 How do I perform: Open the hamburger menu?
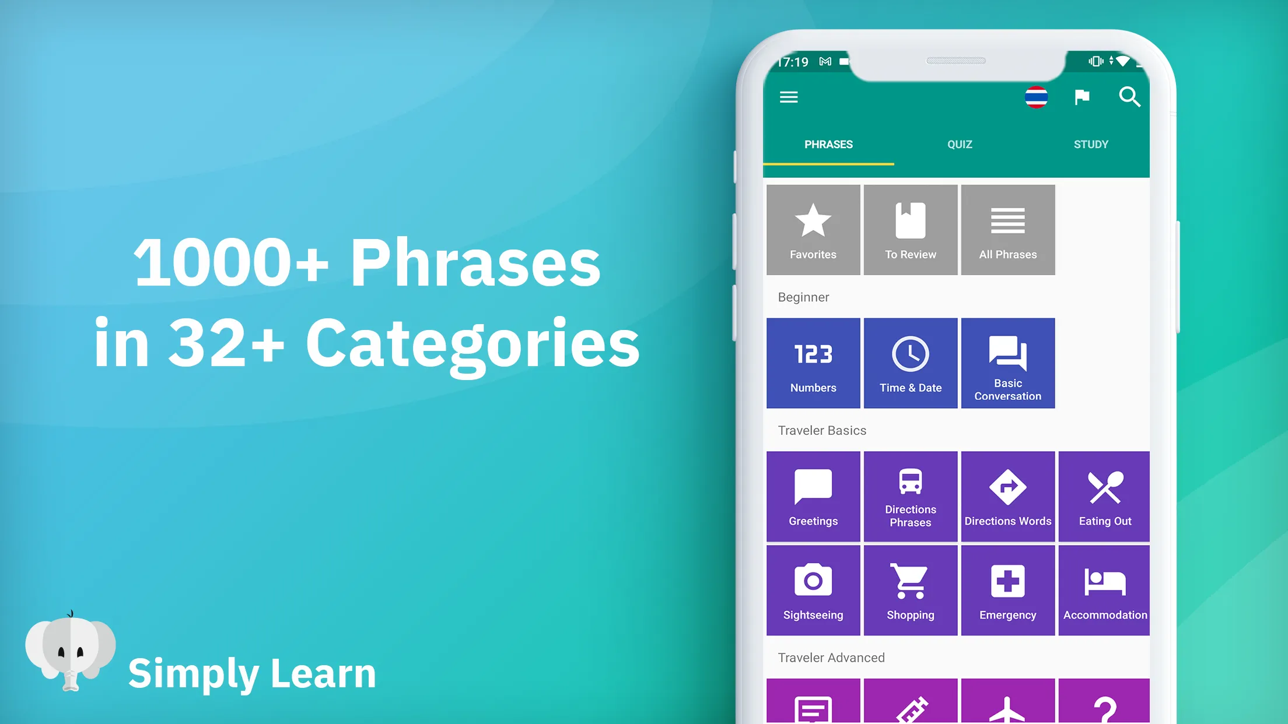point(789,96)
